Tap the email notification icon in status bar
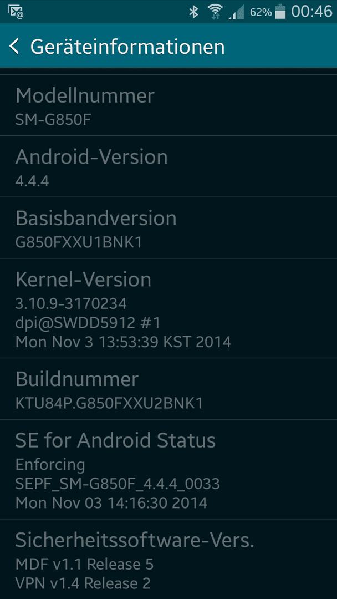Screen dimensions: 337x599 pyautogui.click(x=16, y=12)
